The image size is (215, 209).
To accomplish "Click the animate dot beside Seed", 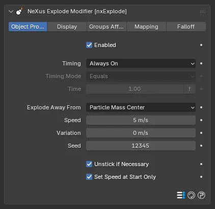I will 201,146.
